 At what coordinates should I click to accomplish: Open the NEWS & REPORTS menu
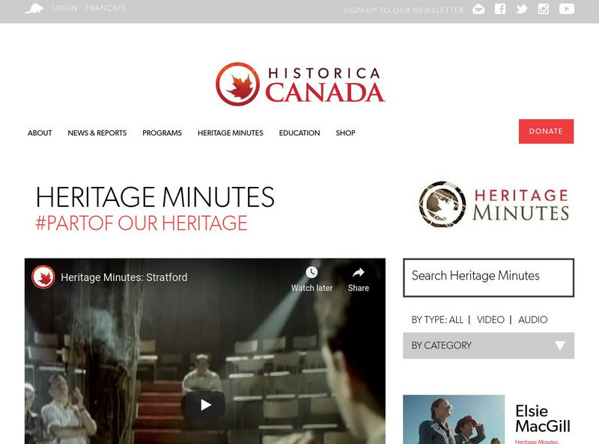(97, 133)
